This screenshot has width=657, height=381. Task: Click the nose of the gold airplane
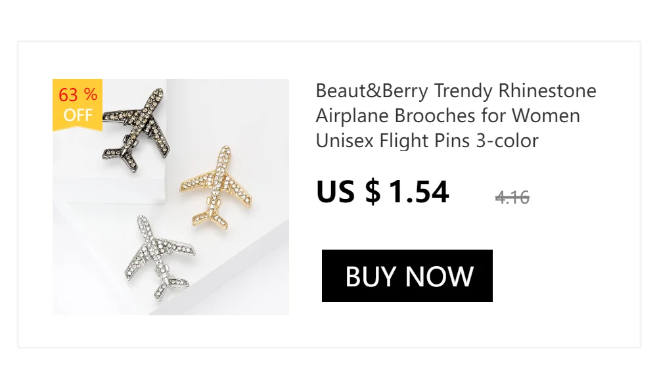pos(225,152)
